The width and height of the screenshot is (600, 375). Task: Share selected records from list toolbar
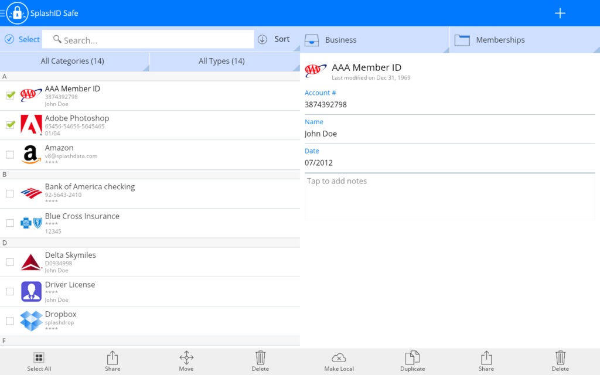112,361
